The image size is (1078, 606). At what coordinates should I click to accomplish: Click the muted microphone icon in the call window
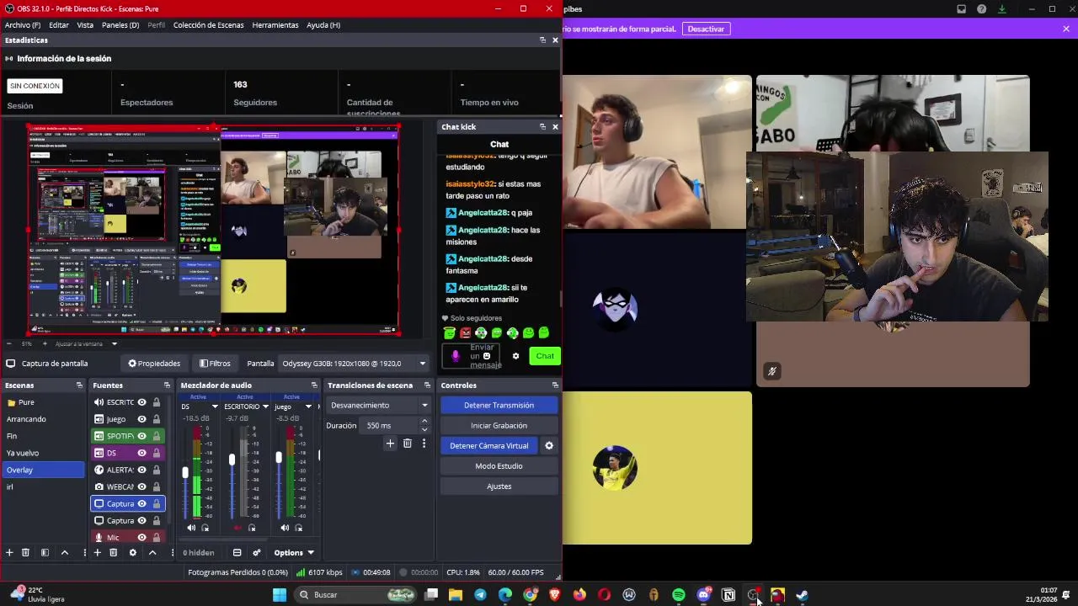click(x=771, y=371)
